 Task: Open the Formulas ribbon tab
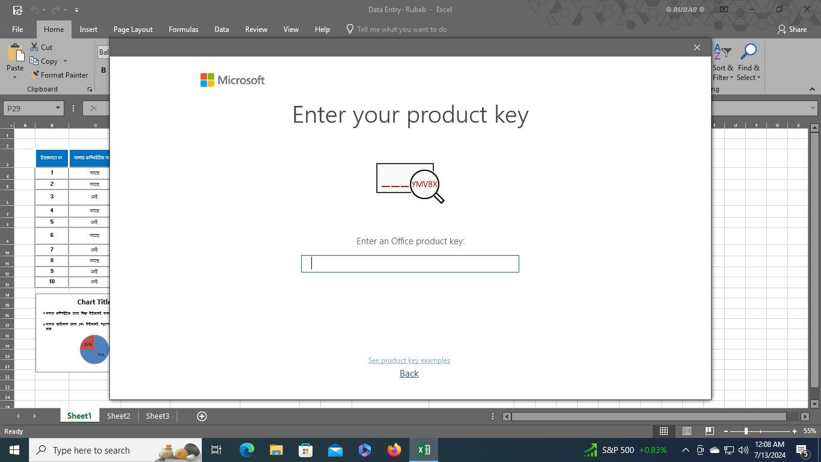point(183,29)
